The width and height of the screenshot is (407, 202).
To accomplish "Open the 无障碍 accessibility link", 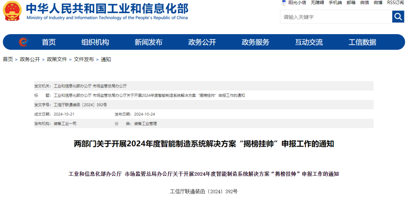I will coord(317,3).
